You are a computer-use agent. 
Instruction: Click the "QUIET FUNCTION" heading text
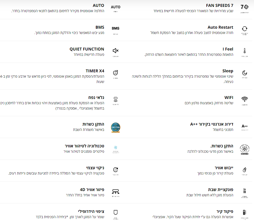pos(87,49)
